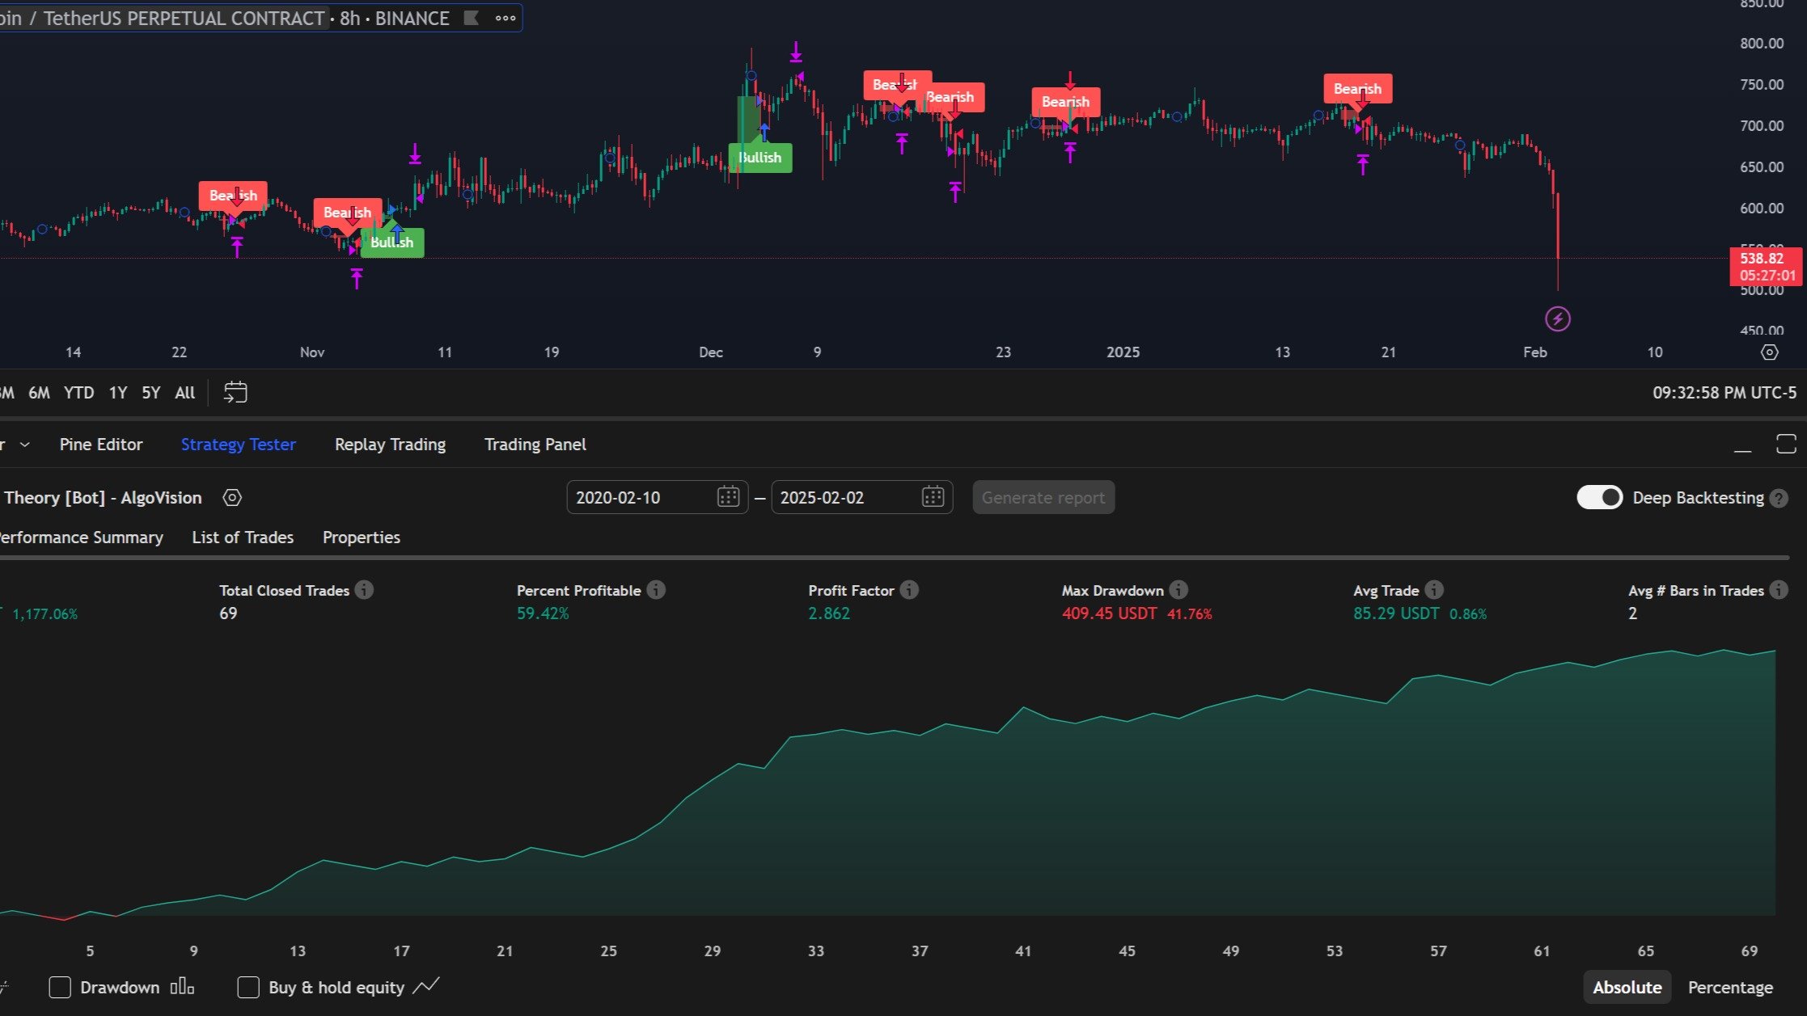Click the strategy settings gear icon

click(x=232, y=498)
